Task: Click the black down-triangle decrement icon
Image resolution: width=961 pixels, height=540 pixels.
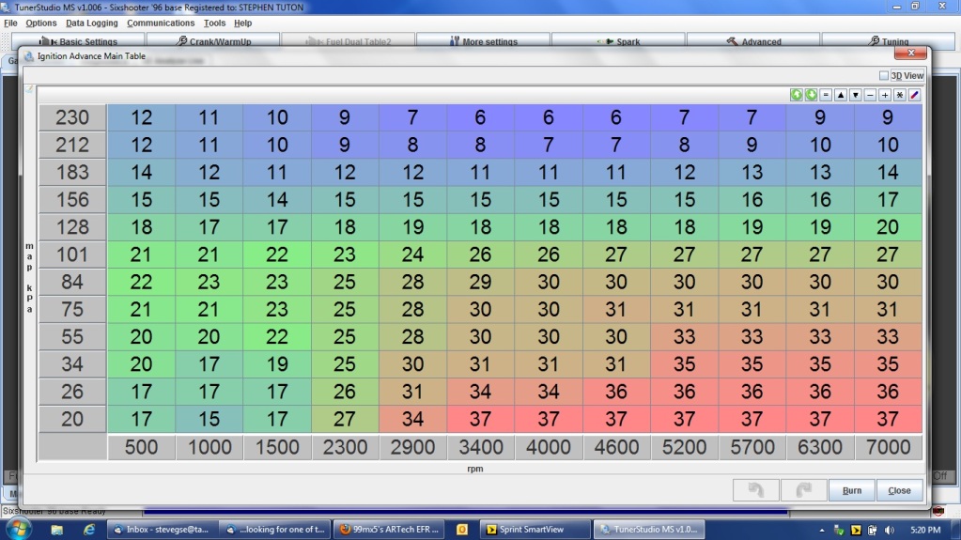Action: (x=855, y=95)
